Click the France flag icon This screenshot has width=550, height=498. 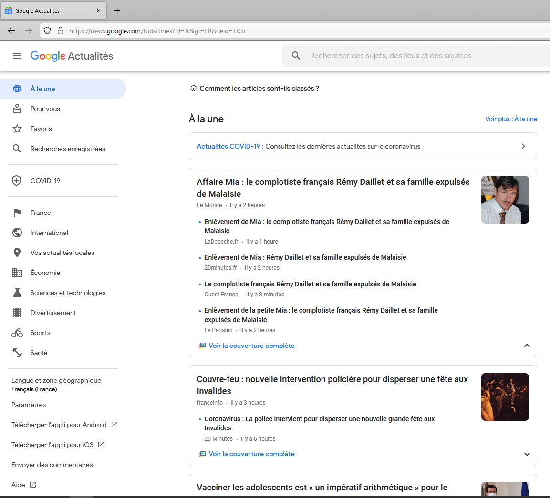pyautogui.click(x=17, y=213)
